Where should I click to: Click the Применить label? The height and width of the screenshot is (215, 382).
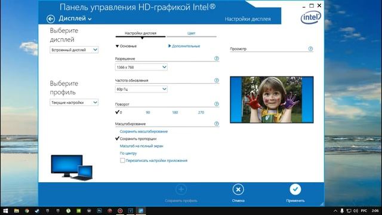point(295,201)
